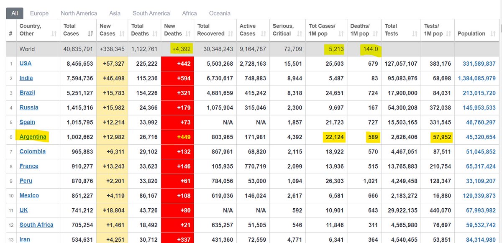The image size is (502, 243).
Task: Sort by the New Deaths sort arrows
Action: [187, 33]
